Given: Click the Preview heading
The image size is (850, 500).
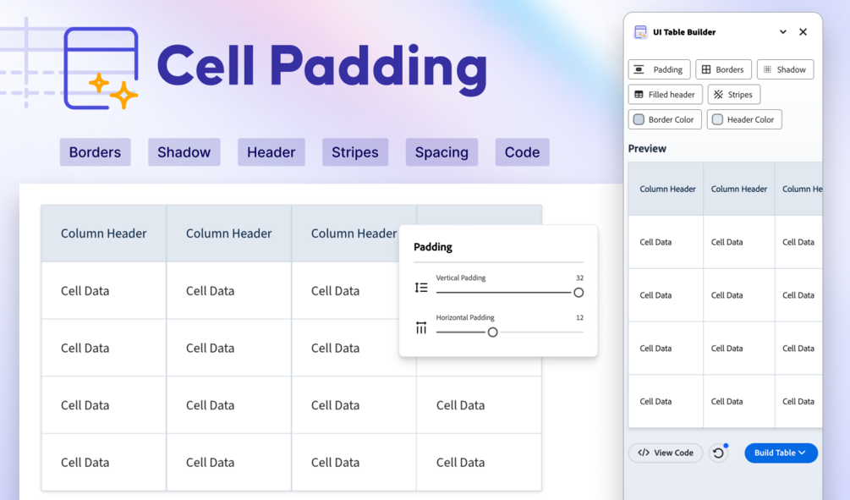Looking at the screenshot, I should (647, 149).
